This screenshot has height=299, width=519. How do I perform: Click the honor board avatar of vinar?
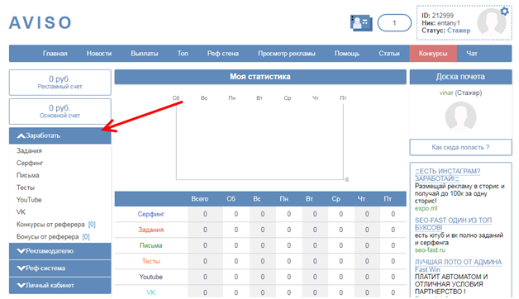pos(460,117)
